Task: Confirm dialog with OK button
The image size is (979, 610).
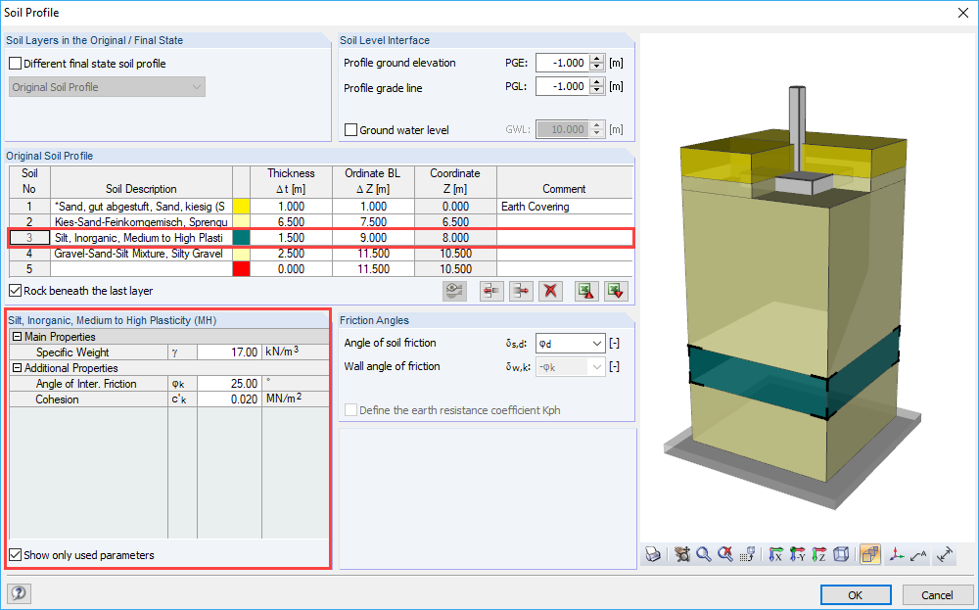Action: (x=856, y=595)
